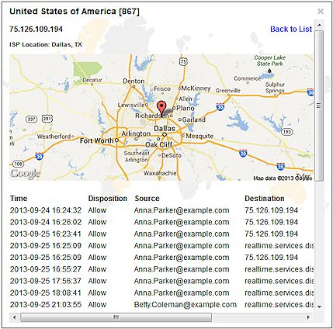Click the 182 route shield on map

click(287, 131)
